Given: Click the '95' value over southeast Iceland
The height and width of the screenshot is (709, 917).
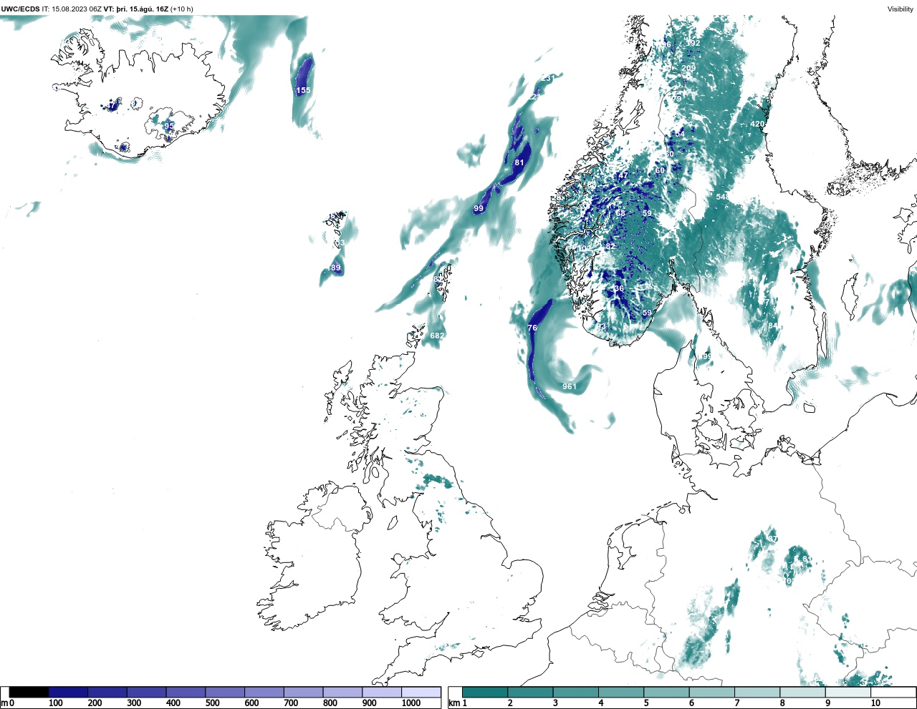Looking at the screenshot, I should 169,125.
